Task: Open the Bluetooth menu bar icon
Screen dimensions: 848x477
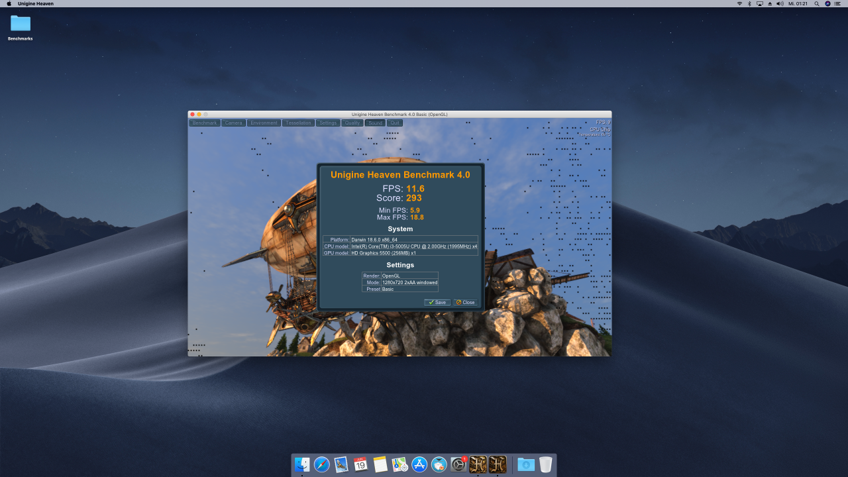Action: (x=749, y=4)
